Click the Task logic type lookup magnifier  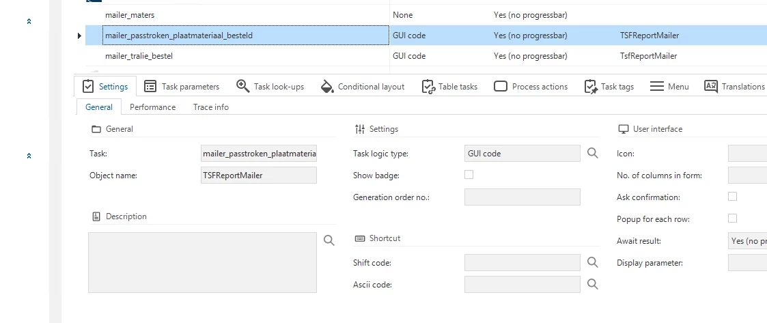pos(593,153)
